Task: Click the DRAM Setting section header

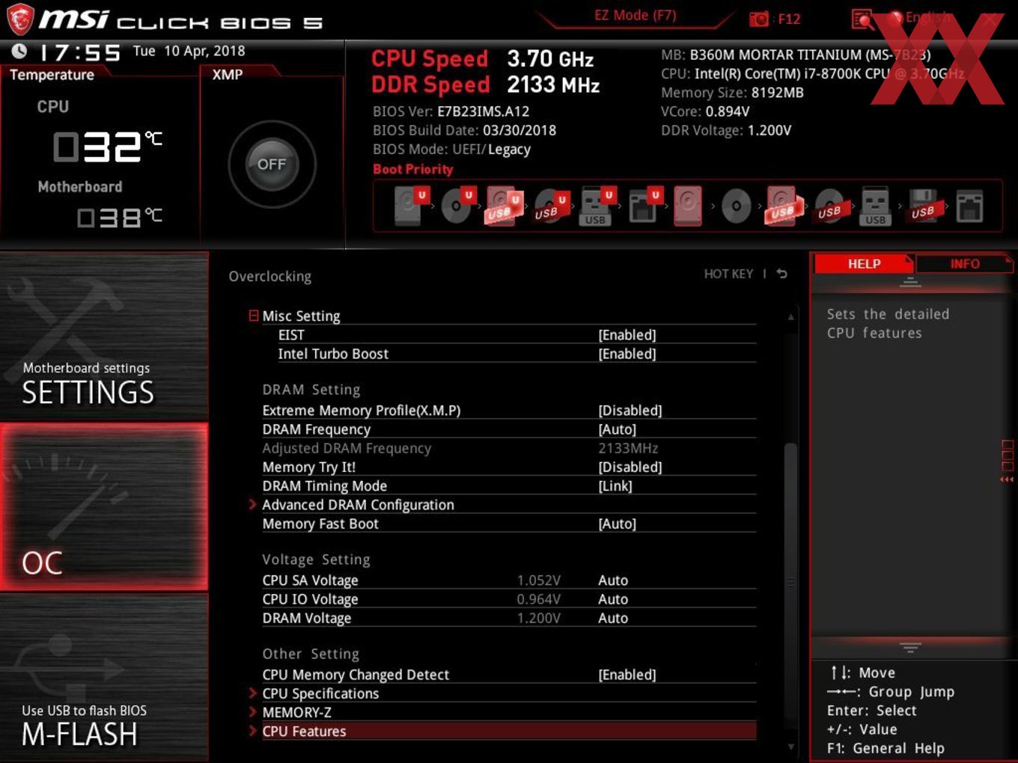Action: 311,389
